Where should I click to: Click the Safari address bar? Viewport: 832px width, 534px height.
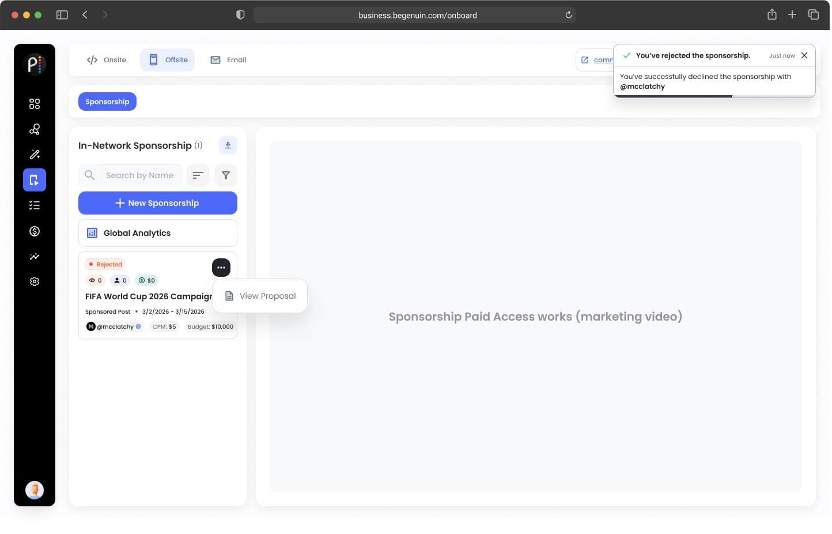(414, 15)
